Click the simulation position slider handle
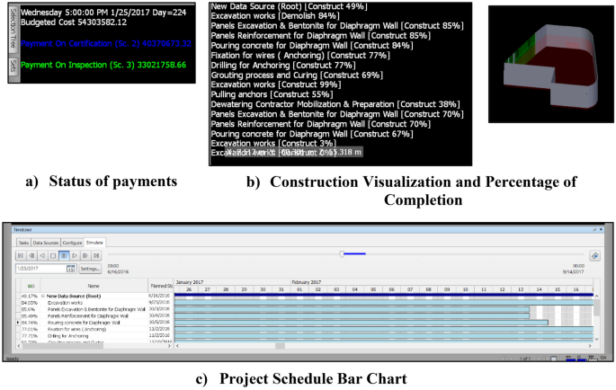 pyautogui.click(x=341, y=254)
